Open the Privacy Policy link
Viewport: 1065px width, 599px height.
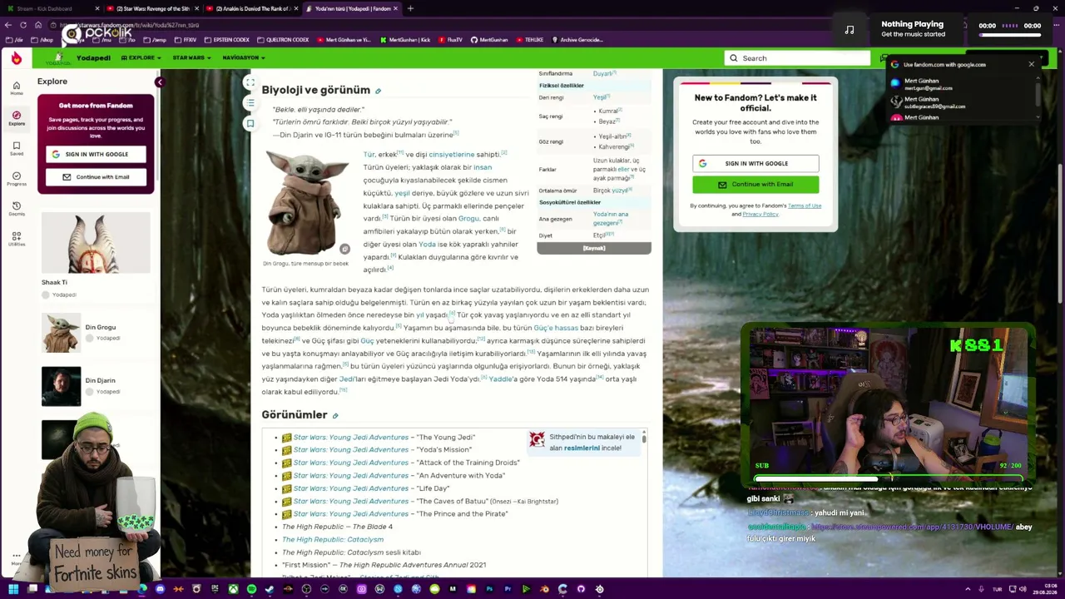(760, 215)
